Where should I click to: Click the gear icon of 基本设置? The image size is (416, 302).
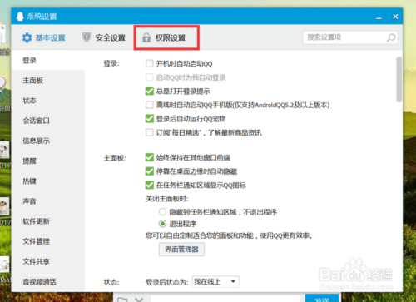tap(27, 37)
